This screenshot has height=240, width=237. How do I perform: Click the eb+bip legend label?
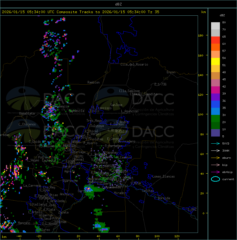(x=227, y=172)
